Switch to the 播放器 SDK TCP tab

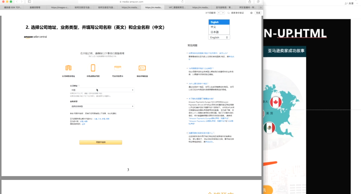[12, 8]
